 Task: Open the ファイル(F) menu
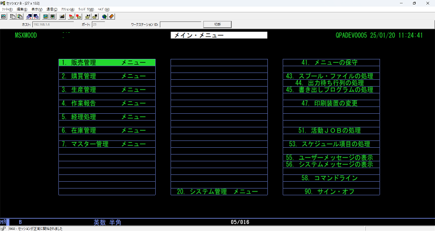click(x=7, y=10)
